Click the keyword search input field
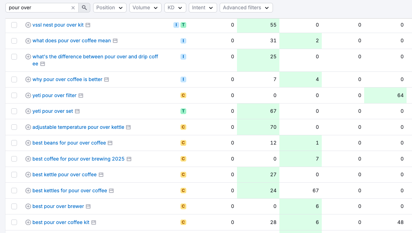412x233 pixels. point(39,8)
